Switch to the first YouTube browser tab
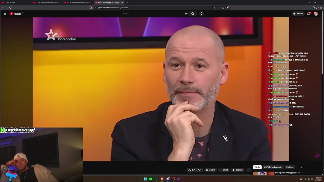Viewport: 324px width, 182px height. click(16, 3)
